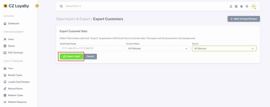Click the Cancel button

(90, 56)
